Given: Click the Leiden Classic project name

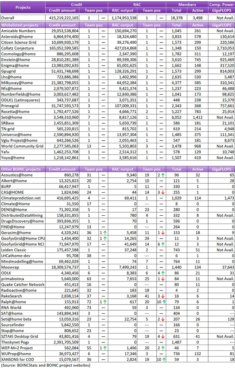Looking at the screenshot, I should 14,250.
